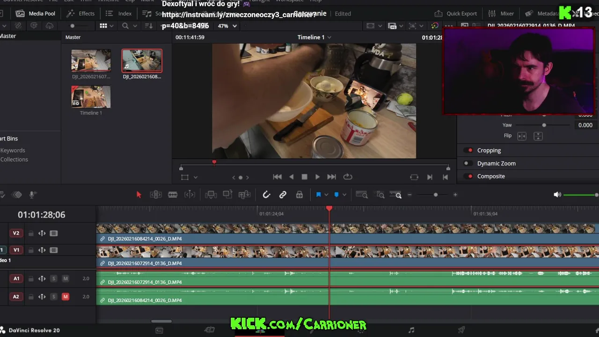
Task: Open the viewer 47% zoom dropdown
Action: pyautogui.click(x=227, y=26)
